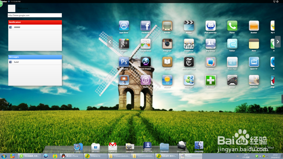Open the Music Creator app
Screen dimensions: 283x159
(x=145, y=62)
